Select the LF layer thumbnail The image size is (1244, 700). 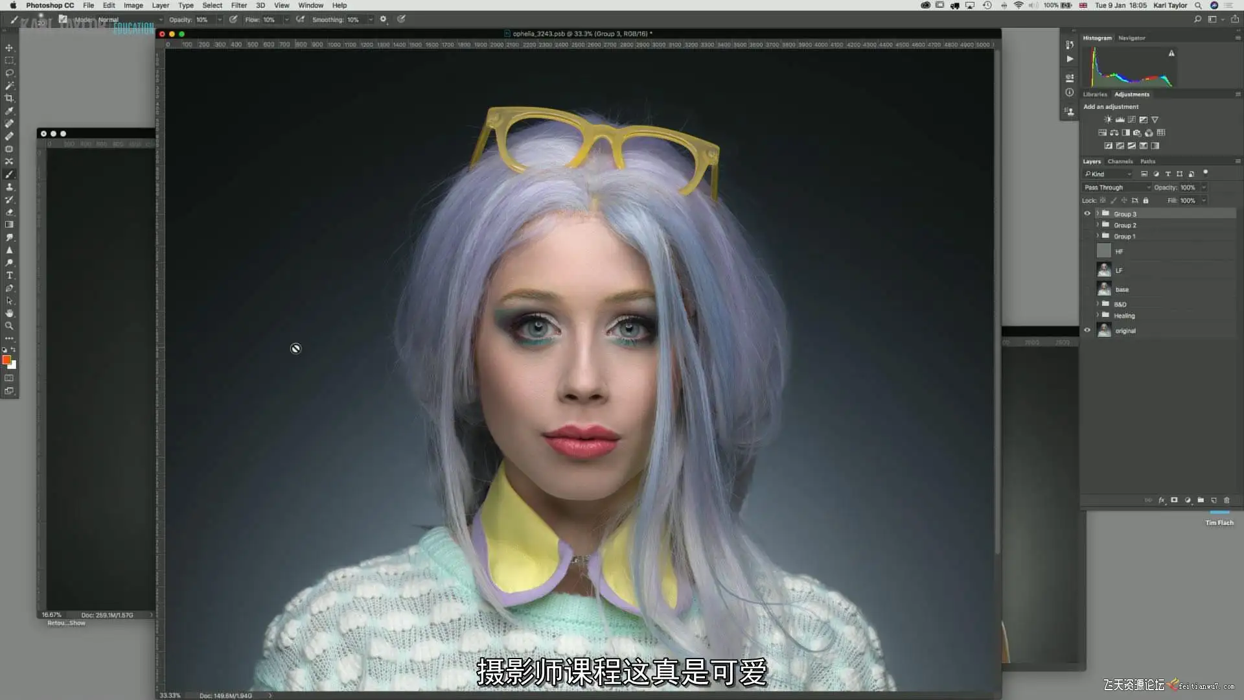point(1104,270)
